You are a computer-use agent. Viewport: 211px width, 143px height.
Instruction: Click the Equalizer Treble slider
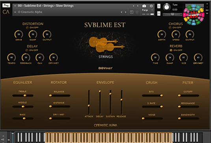pyautogui.click(x=23, y=96)
